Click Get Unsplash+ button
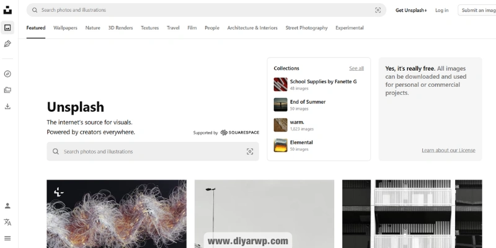Image resolution: width=496 pixels, height=248 pixels. pyautogui.click(x=411, y=10)
